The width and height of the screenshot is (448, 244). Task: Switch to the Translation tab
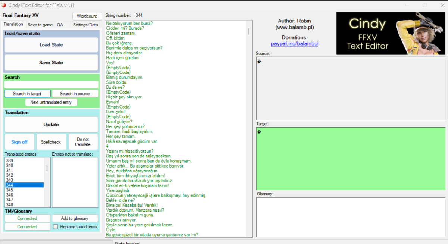tap(13, 25)
